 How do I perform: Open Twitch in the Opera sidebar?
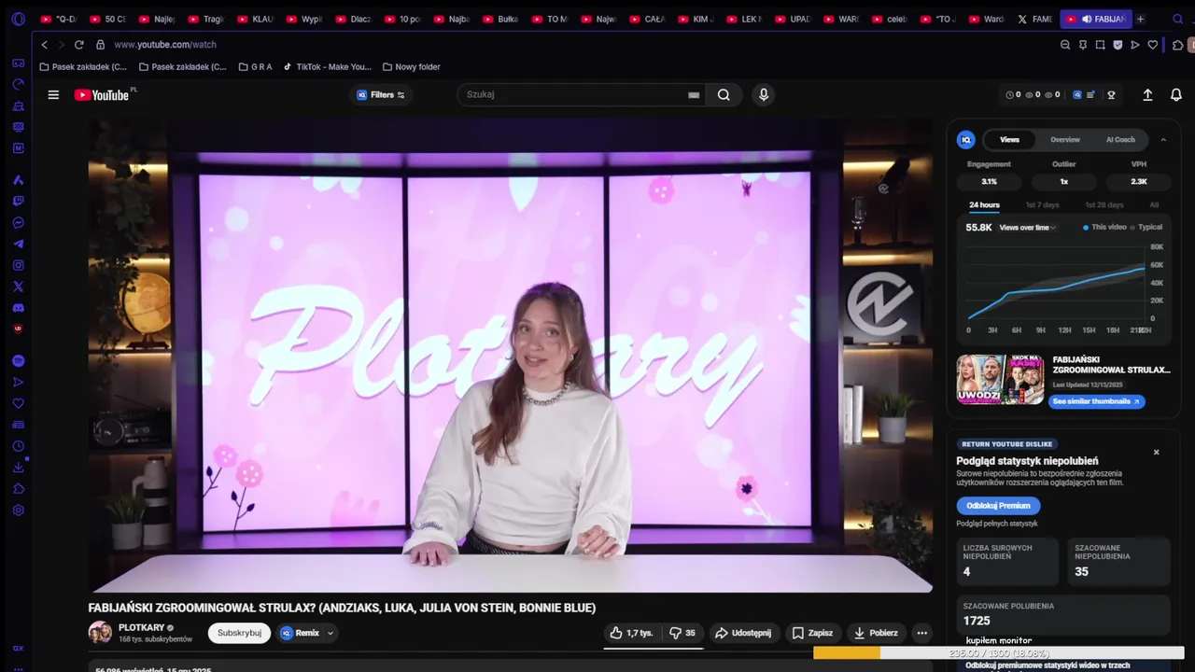pyautogui.click(x=18, y=201)
